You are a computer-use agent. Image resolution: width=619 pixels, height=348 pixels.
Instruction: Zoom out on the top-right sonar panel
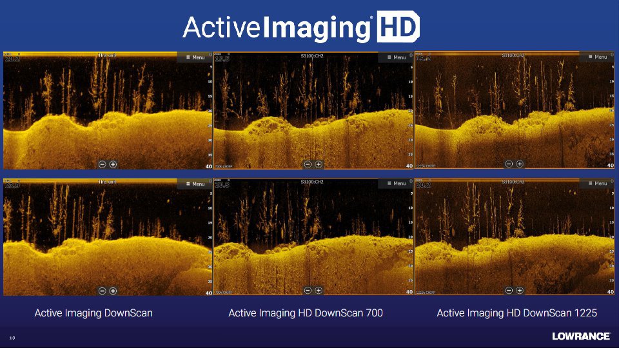tap(509, 164)
